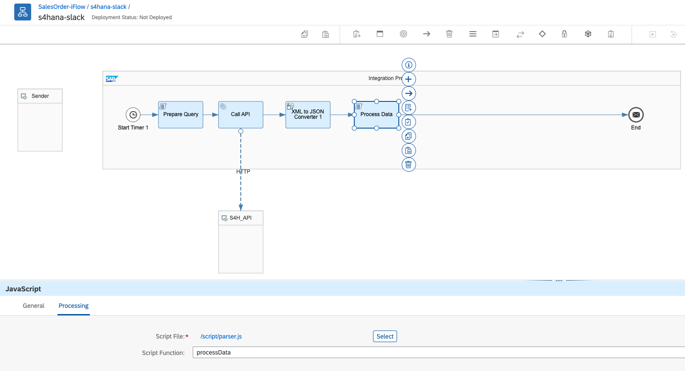Click the clear simulation icon at toolbar far right

[673, 34]
